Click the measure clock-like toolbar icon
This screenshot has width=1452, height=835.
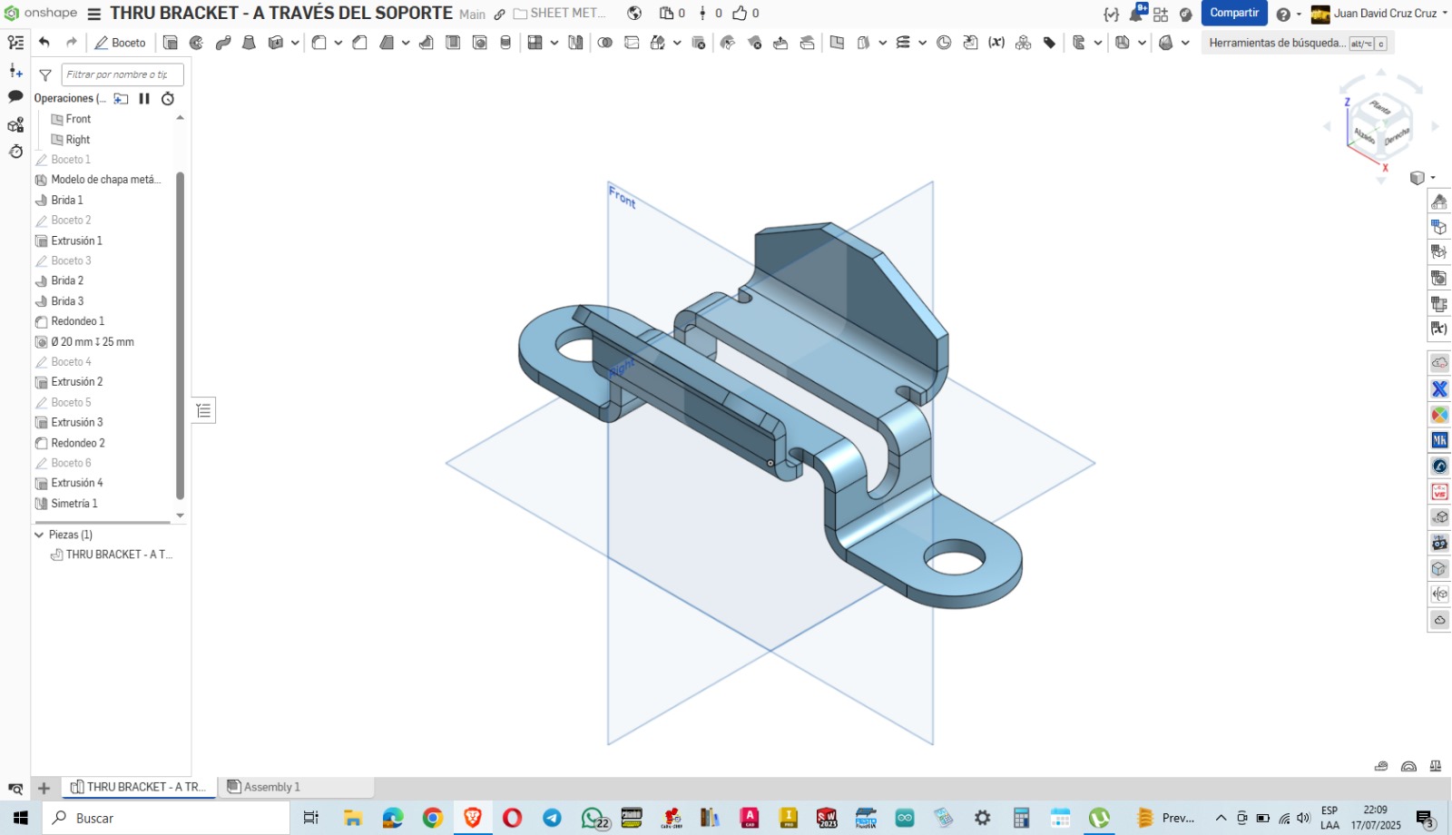point(944,43)
